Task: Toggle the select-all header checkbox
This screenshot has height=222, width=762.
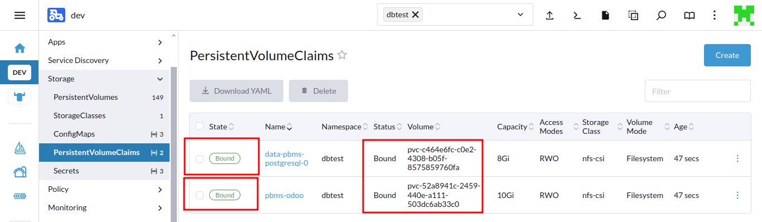Action: tap(200, 127)
